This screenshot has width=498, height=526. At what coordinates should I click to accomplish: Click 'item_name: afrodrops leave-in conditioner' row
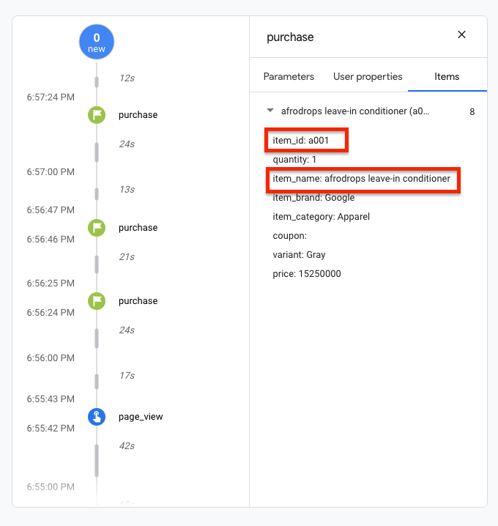[362, 179]
